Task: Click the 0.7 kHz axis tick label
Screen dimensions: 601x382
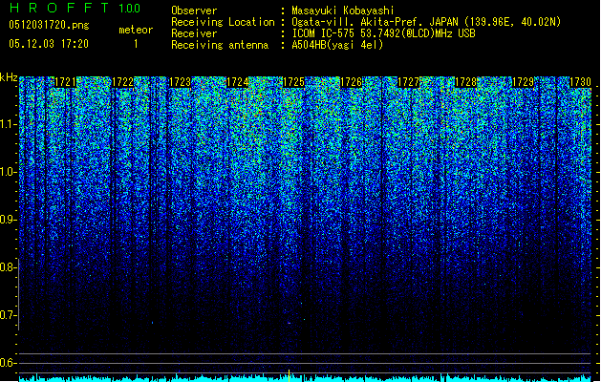Action: pos(8,315)
